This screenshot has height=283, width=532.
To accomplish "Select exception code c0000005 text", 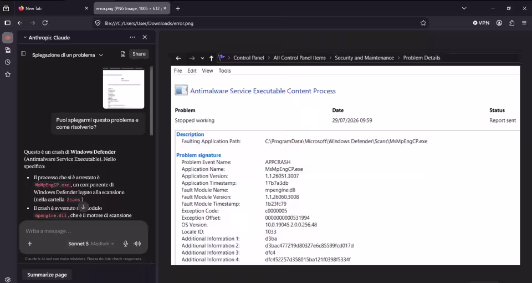I will tap(276, 211).
